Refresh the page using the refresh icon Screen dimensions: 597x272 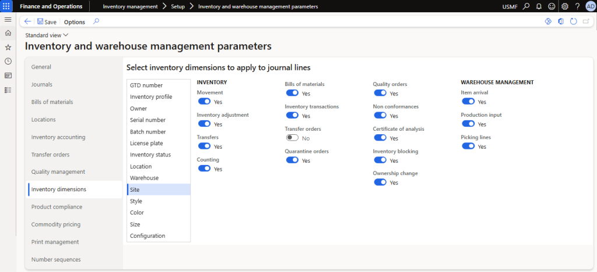573,22
